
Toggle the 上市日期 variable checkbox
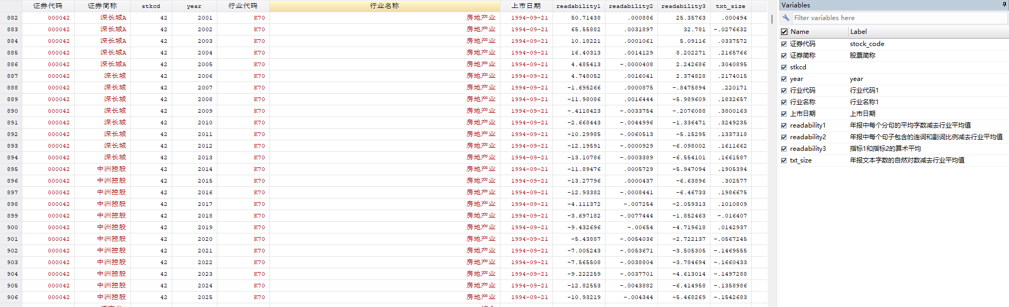point(784,114)
